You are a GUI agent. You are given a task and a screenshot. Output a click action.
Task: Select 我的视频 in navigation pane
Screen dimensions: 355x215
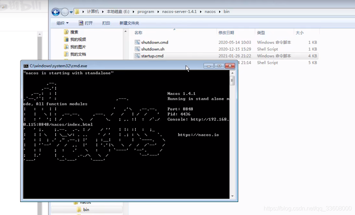coord(78,39)
